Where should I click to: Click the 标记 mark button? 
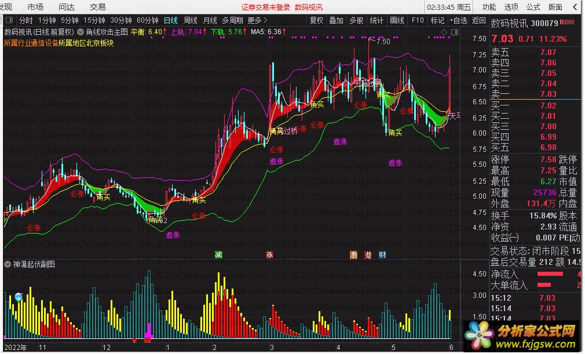coord(437,20)
